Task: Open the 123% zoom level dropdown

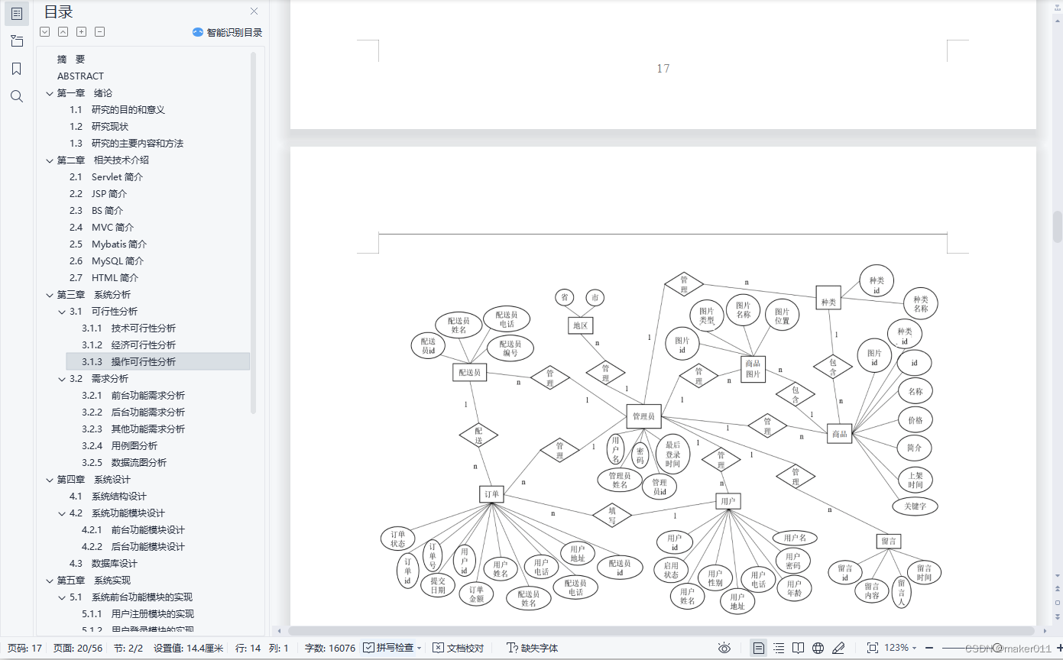Action: [900, 648]
